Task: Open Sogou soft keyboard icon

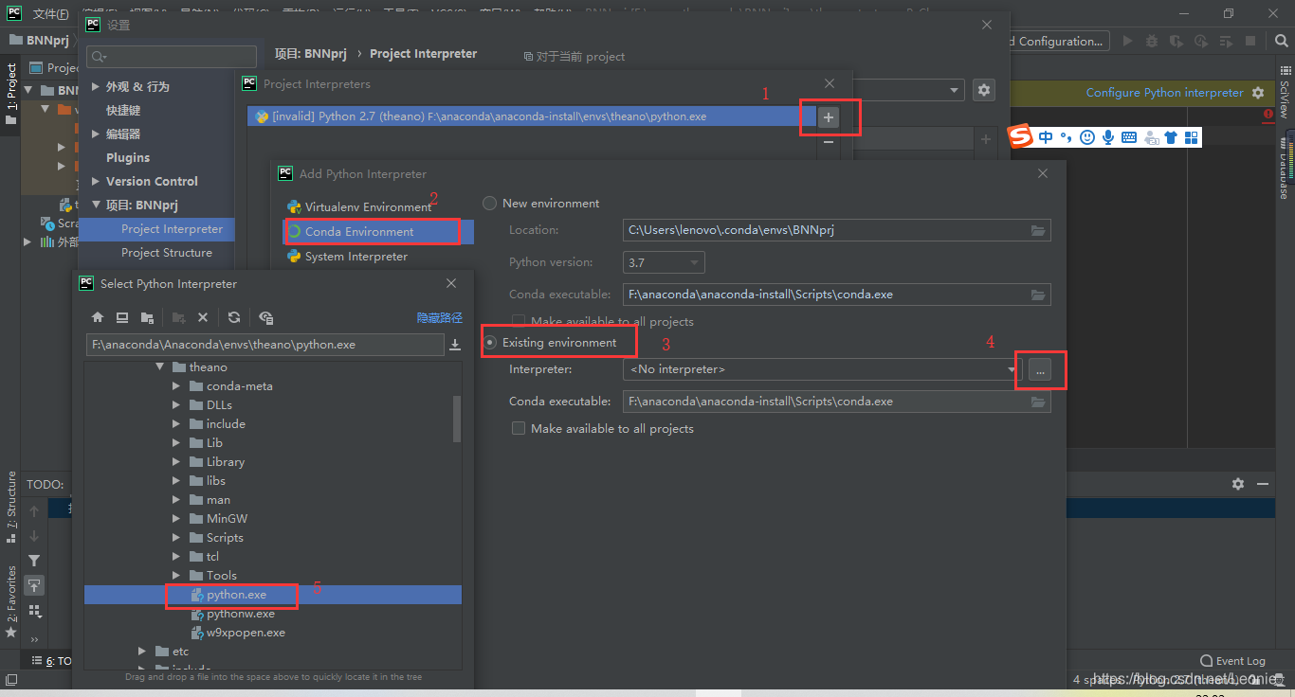Action: [1129, 137]
